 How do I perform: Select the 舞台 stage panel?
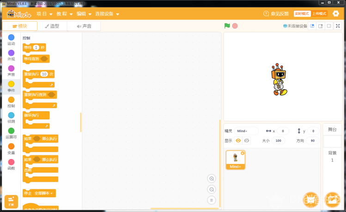(x=332, y=130)
